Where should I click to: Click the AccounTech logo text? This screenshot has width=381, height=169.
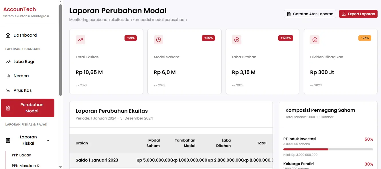pyautogui.click(x=19, y=9)
